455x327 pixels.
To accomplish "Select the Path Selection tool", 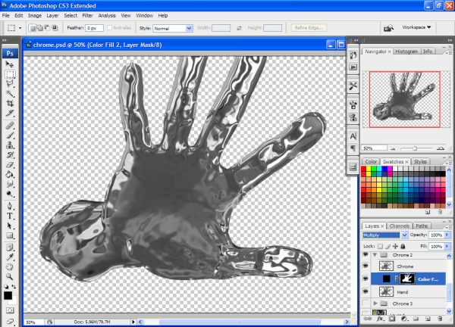I will click(10, 226).
